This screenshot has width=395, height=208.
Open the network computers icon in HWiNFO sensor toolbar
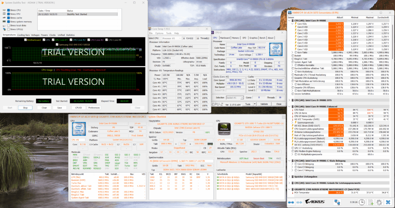337,202
